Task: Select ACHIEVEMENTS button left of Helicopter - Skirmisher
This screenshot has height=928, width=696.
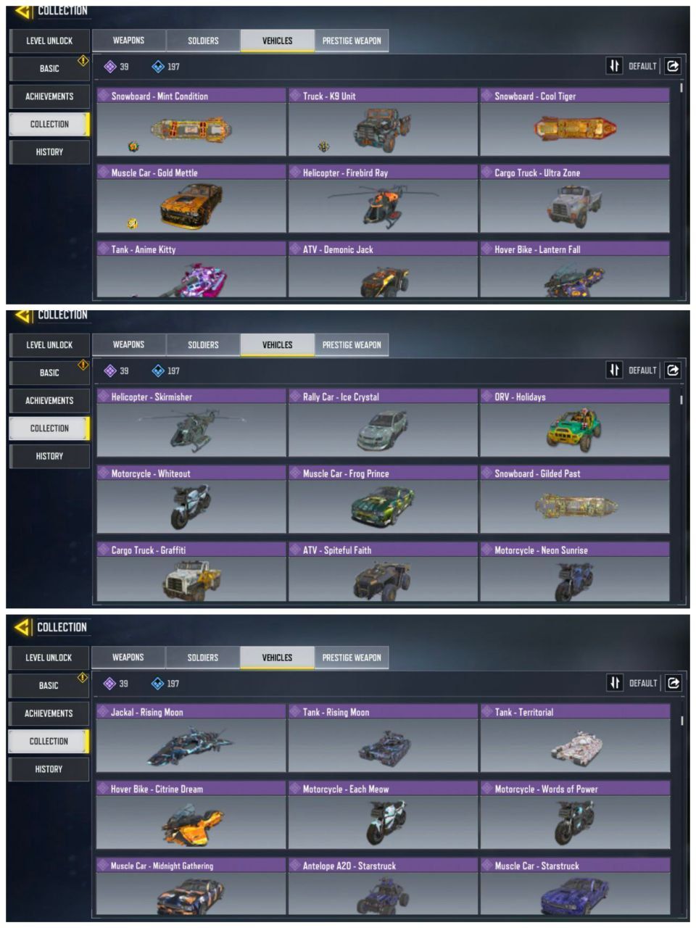Action: coord(49,400)
